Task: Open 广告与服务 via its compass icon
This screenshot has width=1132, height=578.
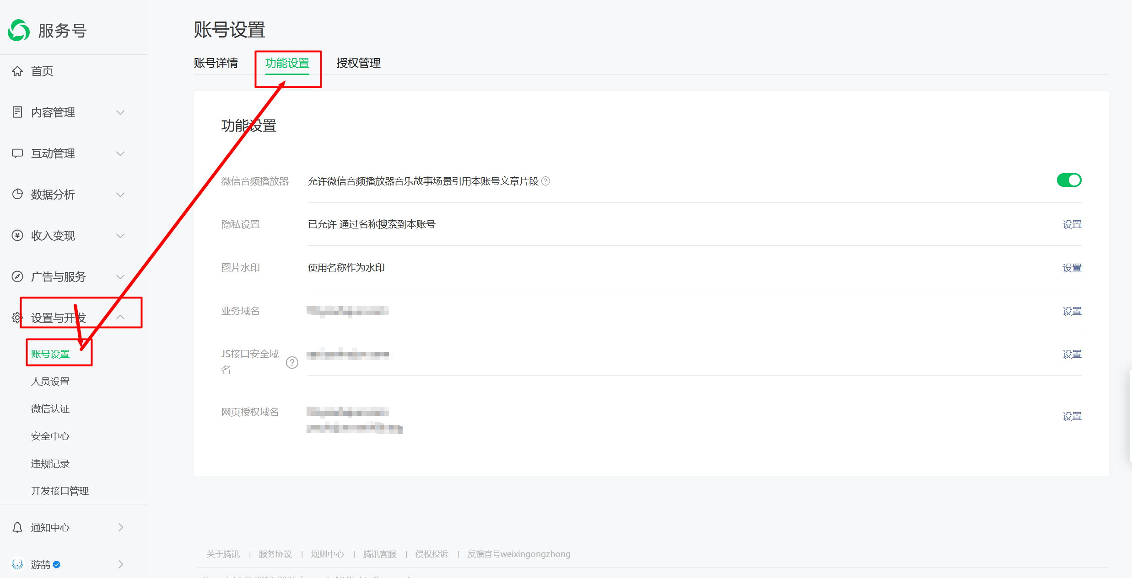Action: pyautogui.click(x=17, y=276)
